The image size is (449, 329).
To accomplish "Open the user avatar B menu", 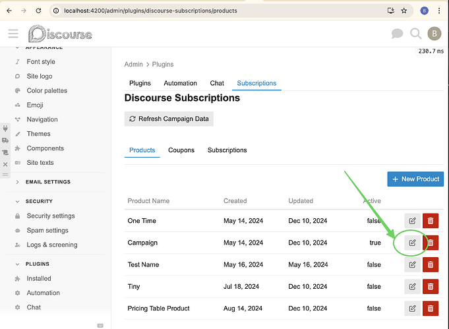I will 434,34.
